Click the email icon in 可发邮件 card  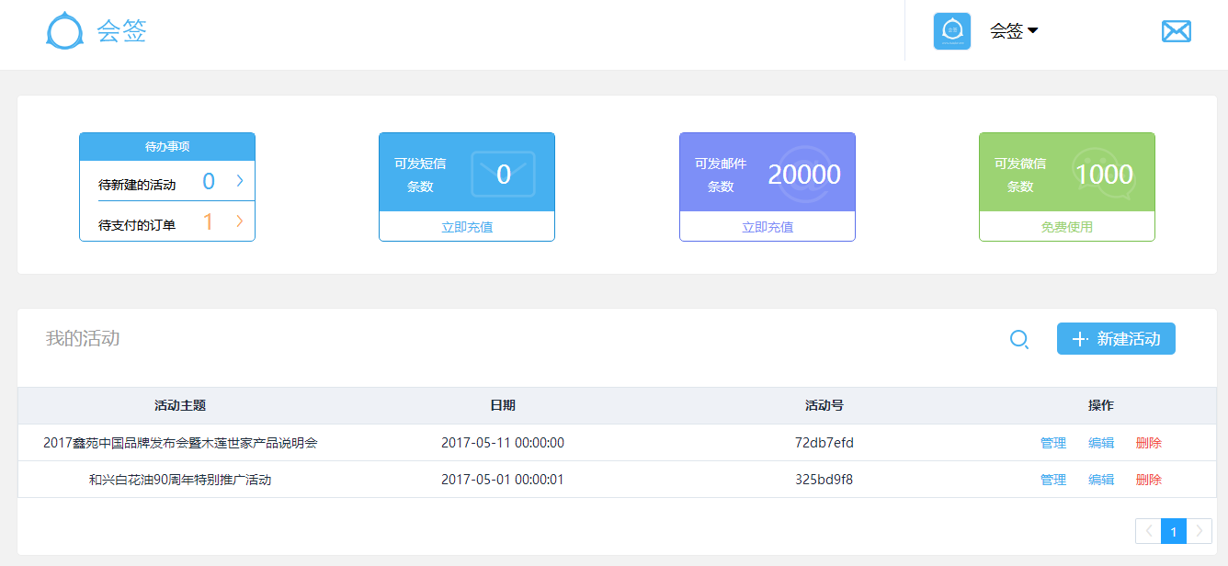[803, 174]
